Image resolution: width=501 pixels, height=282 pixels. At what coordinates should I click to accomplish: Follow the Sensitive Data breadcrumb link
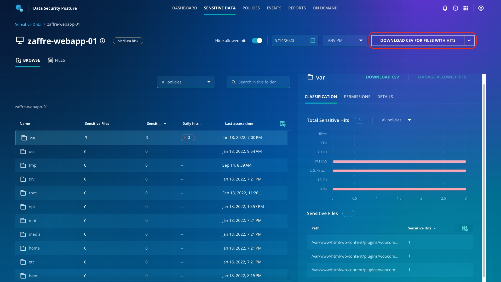click(x=28, y=24)
